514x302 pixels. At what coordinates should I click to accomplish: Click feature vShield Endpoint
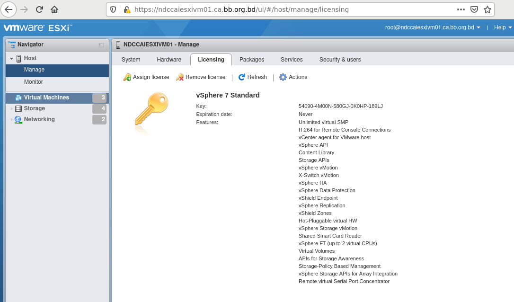[x=318, y=198]
